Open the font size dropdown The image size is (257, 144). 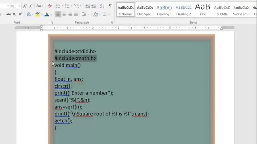click(20, 6)
